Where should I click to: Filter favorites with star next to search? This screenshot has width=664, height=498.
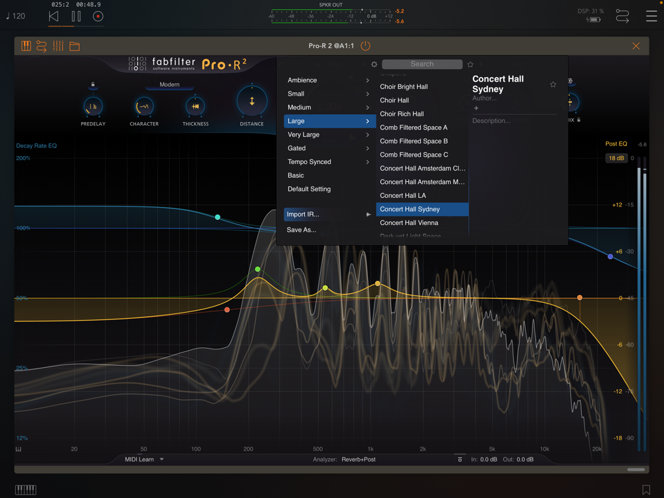pos(470,64)
